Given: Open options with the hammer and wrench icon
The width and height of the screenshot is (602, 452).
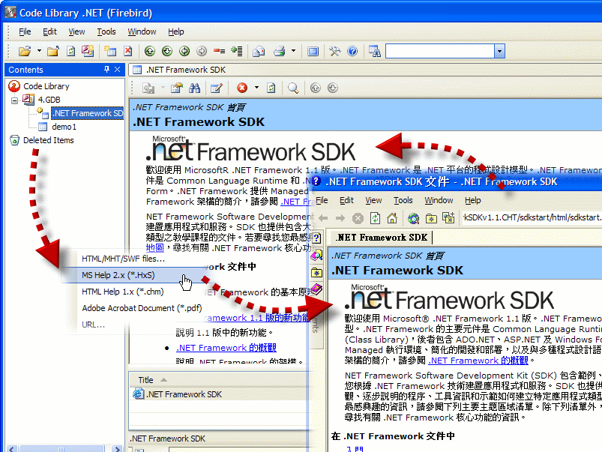Looking at the screenshot, I should point(335,51).
